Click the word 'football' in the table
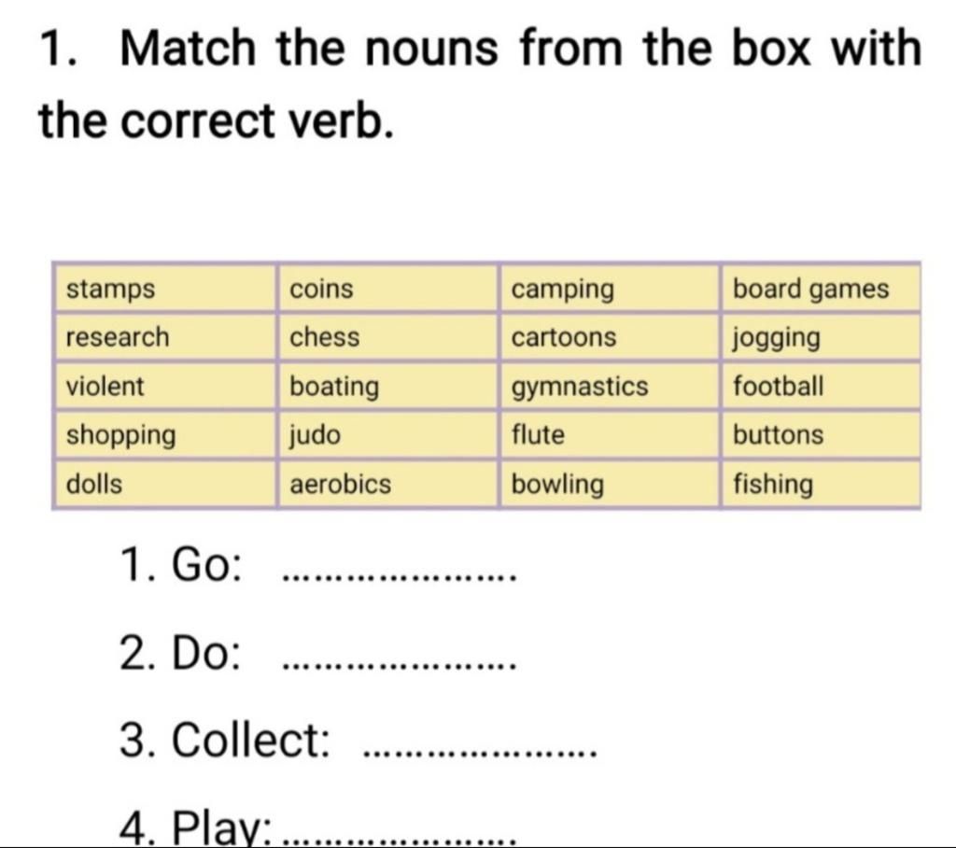 pos(778,386)
